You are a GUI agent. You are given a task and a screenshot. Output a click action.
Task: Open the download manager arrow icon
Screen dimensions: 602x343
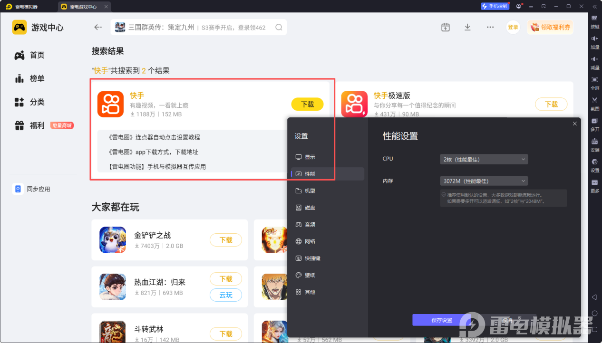point(467,27)
